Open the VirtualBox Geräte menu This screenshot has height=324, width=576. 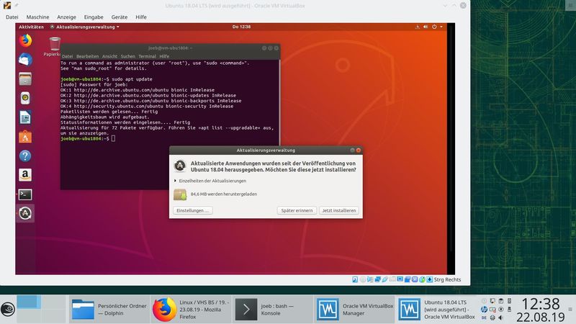click(119, 17)
